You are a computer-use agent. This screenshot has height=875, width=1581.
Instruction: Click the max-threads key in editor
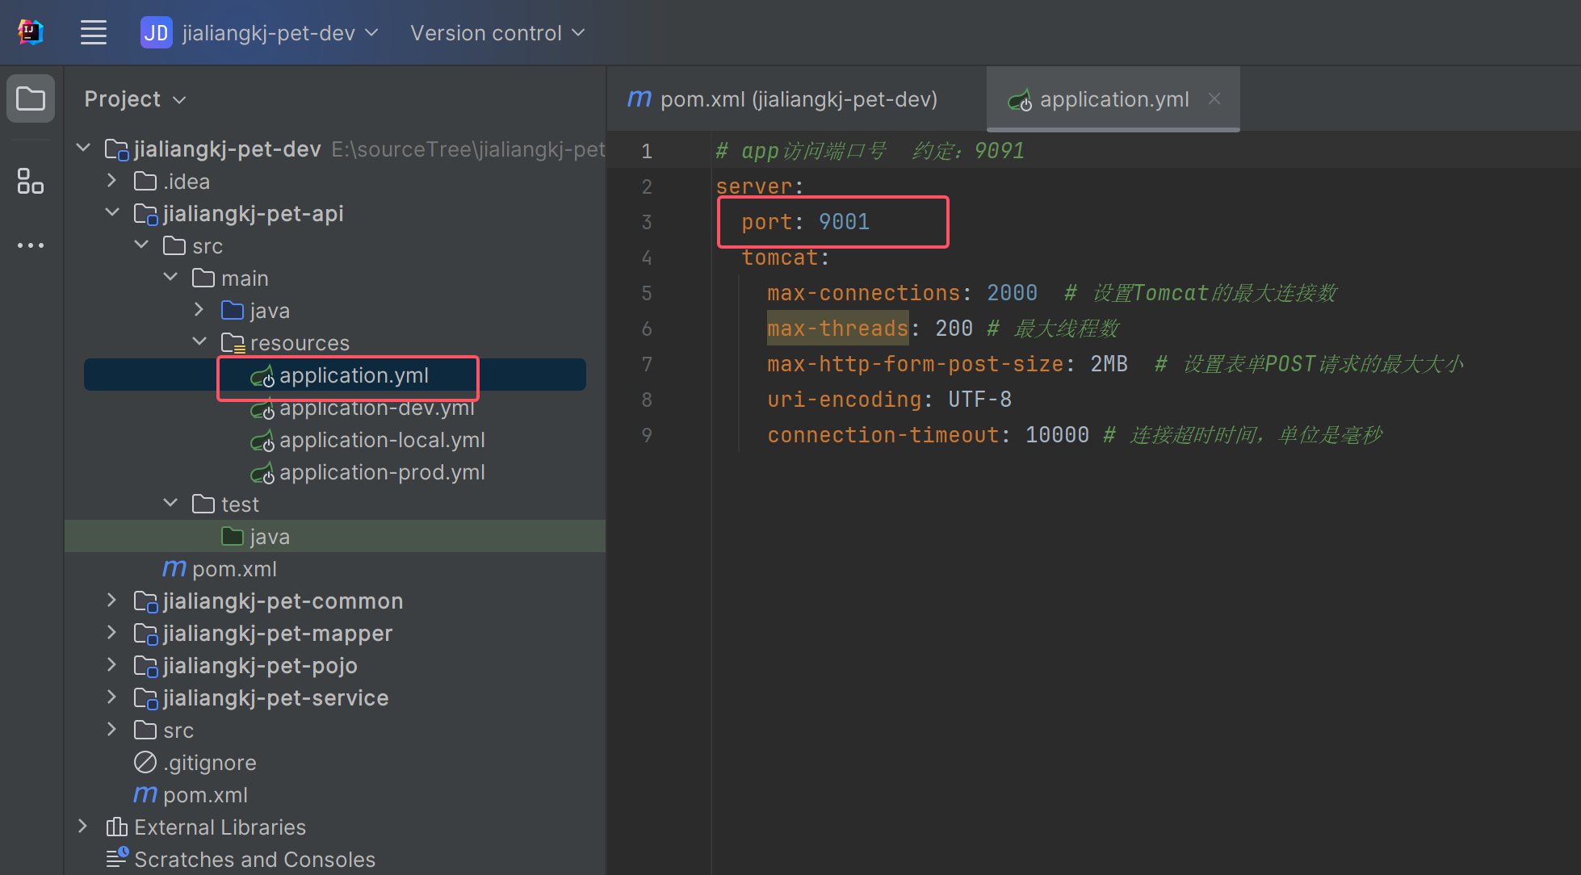[837, 329]
